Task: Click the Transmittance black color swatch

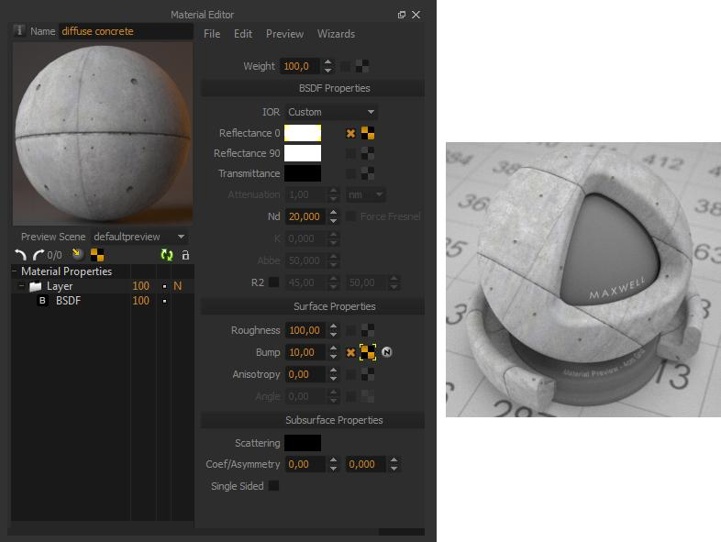Action: tap(303, 173)
